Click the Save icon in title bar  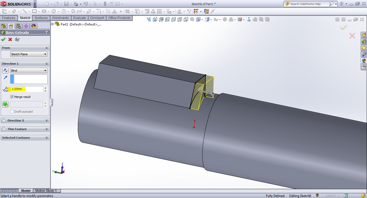[66, 4]
